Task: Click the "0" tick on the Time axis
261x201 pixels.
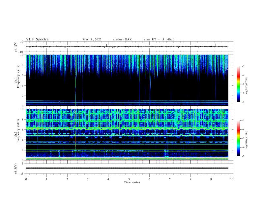Action: tap(26, 179)
